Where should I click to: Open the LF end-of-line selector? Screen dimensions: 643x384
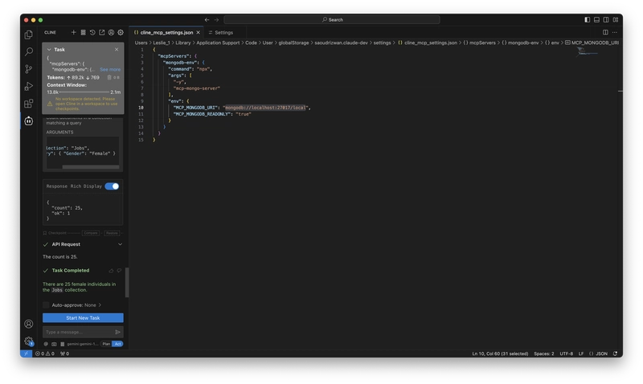tap(581, 353)
